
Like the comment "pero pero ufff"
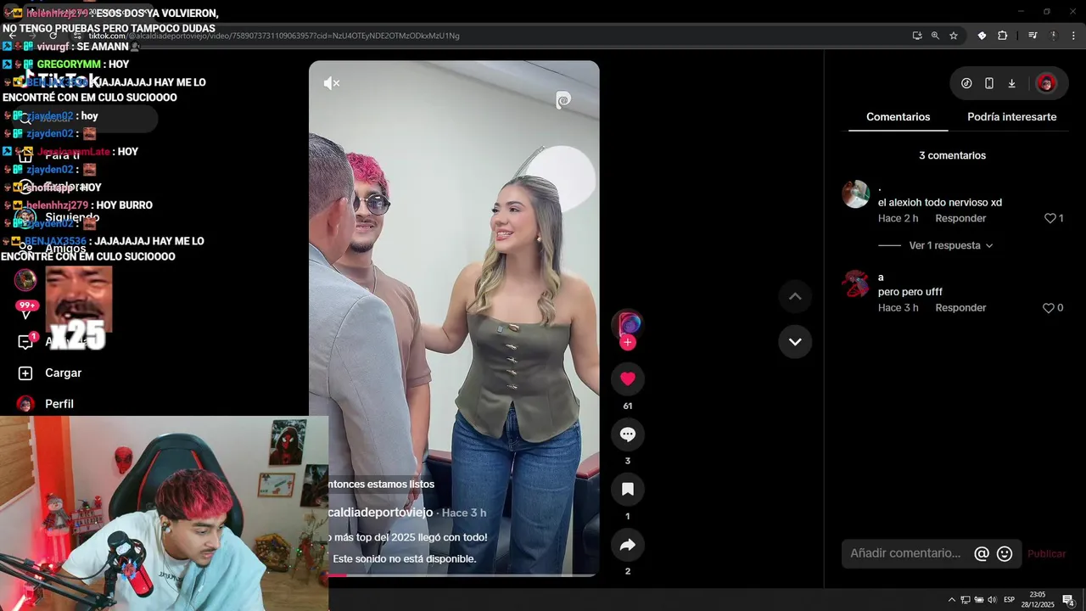pos(1049,308)
